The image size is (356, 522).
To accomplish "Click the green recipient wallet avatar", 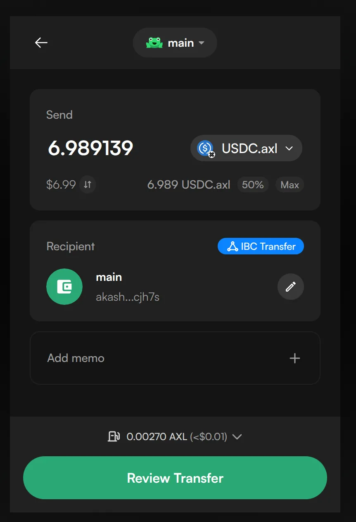I will [64, 287].
